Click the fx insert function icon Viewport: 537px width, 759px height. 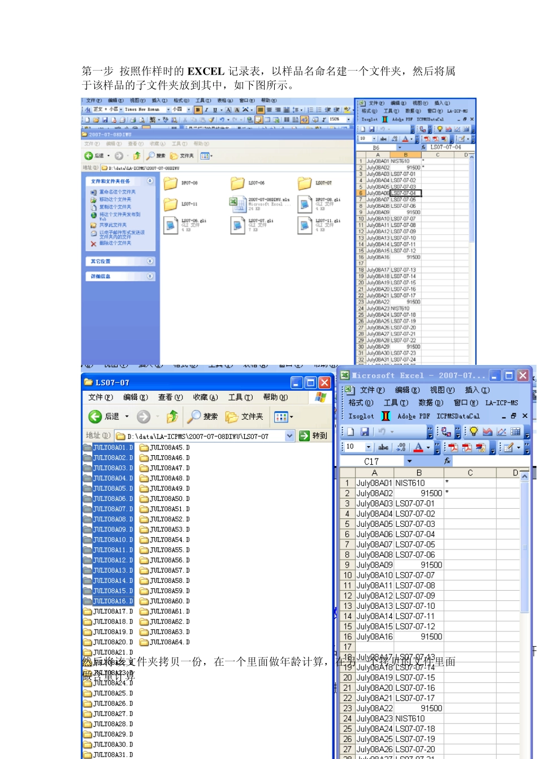point(447,461)
